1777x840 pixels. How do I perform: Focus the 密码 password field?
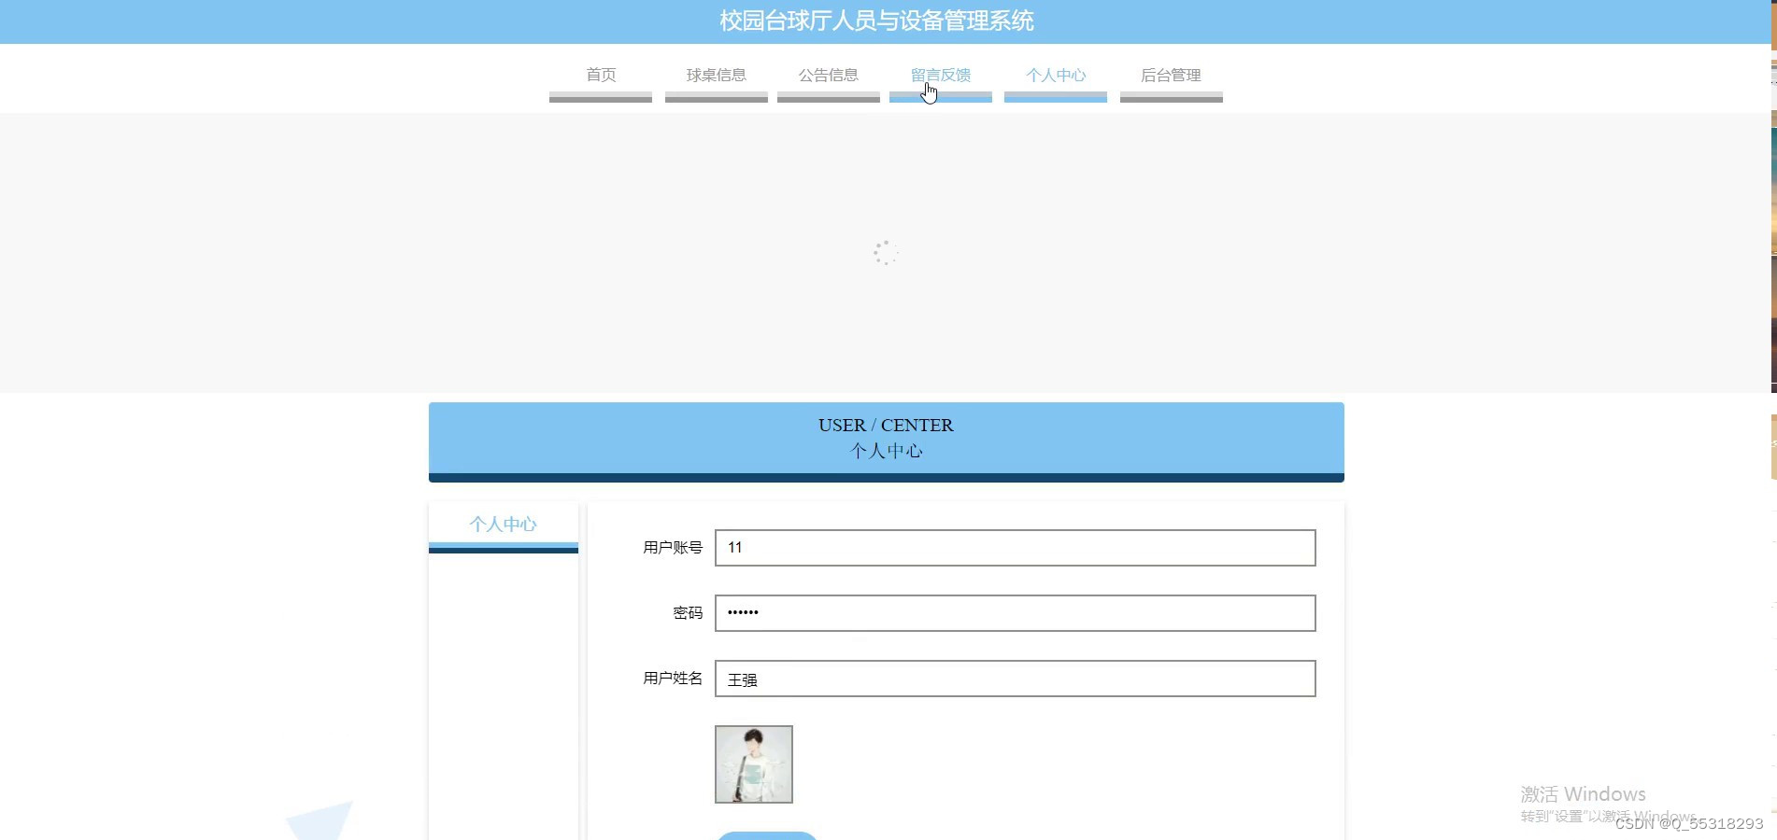1014,613
